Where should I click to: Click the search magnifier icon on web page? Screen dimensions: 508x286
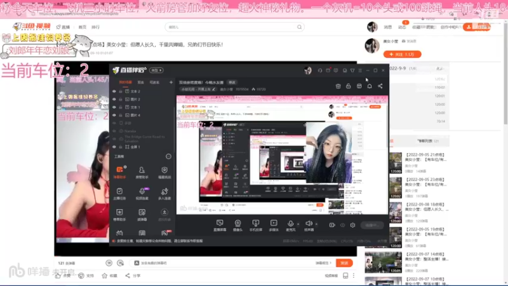299,27
